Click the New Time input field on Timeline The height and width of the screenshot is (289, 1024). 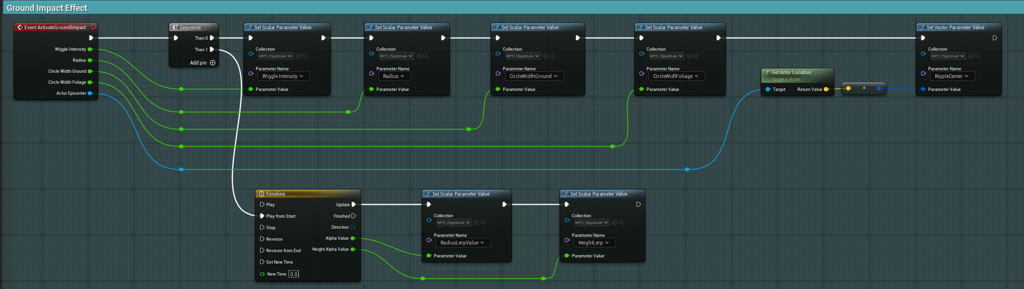[294, 274]
